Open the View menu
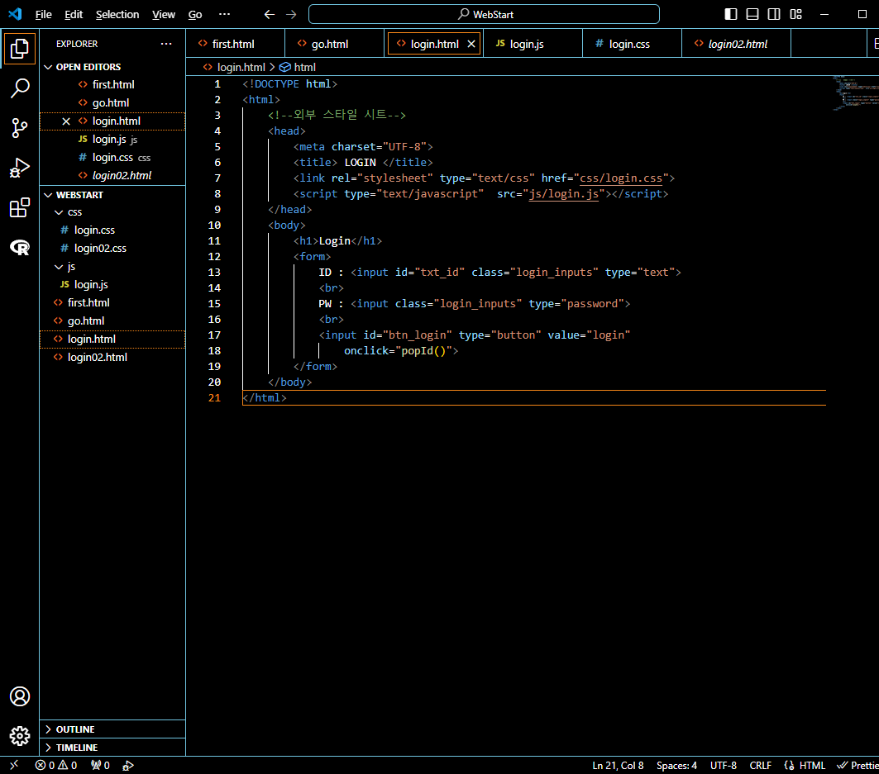The height and width of the screenshot is (774, 879). [164, 15]
